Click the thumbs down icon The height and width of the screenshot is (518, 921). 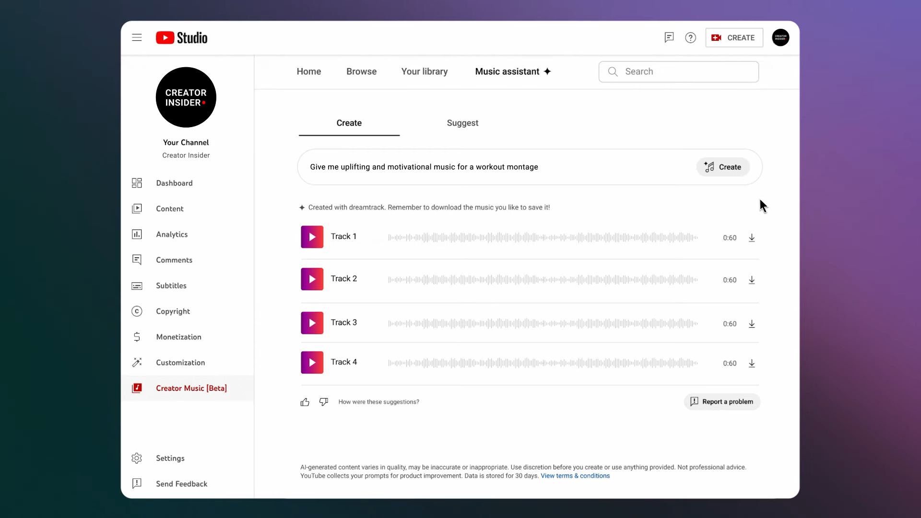point(324,402)
